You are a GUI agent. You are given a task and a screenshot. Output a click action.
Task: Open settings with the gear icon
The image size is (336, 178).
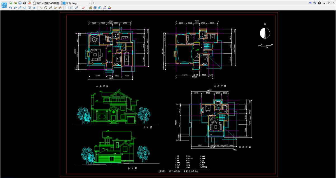pos(319,3)
